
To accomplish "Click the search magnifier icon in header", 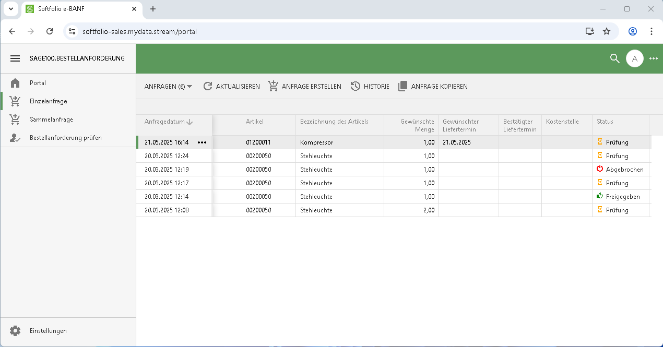I will click(614, 58).
